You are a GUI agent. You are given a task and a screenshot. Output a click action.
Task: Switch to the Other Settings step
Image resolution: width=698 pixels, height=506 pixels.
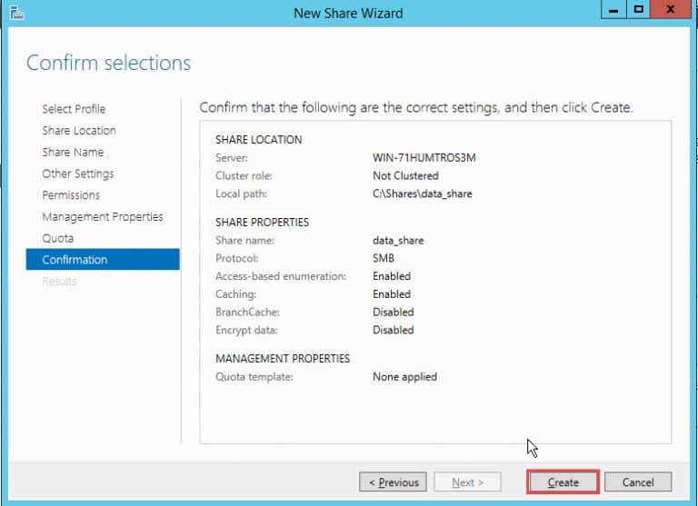(x=78, y=174)
